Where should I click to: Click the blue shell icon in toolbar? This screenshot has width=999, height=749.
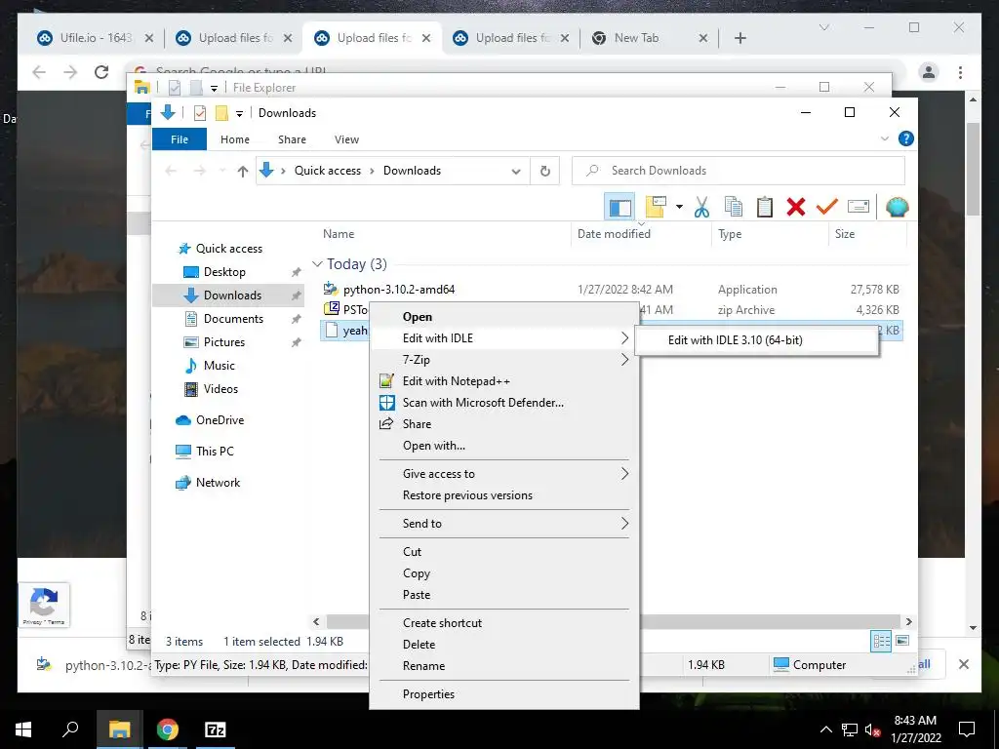898,207
